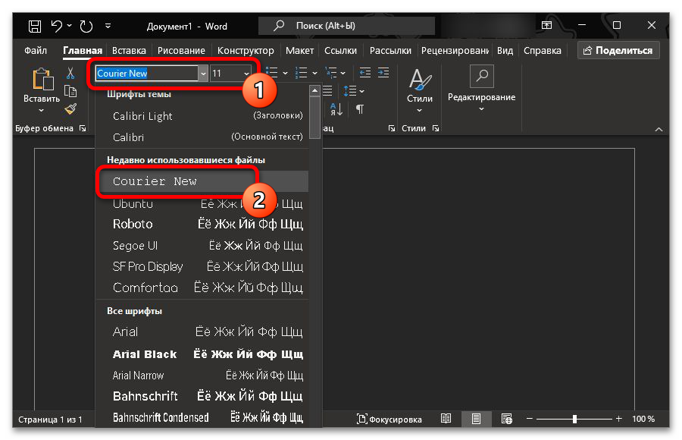The image size is (682, 440).
Task: Open the Undo history dropdown arrow
Action: coord(70,26)
